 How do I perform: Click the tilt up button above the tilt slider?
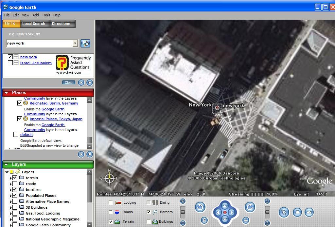[x=267, y=201]
